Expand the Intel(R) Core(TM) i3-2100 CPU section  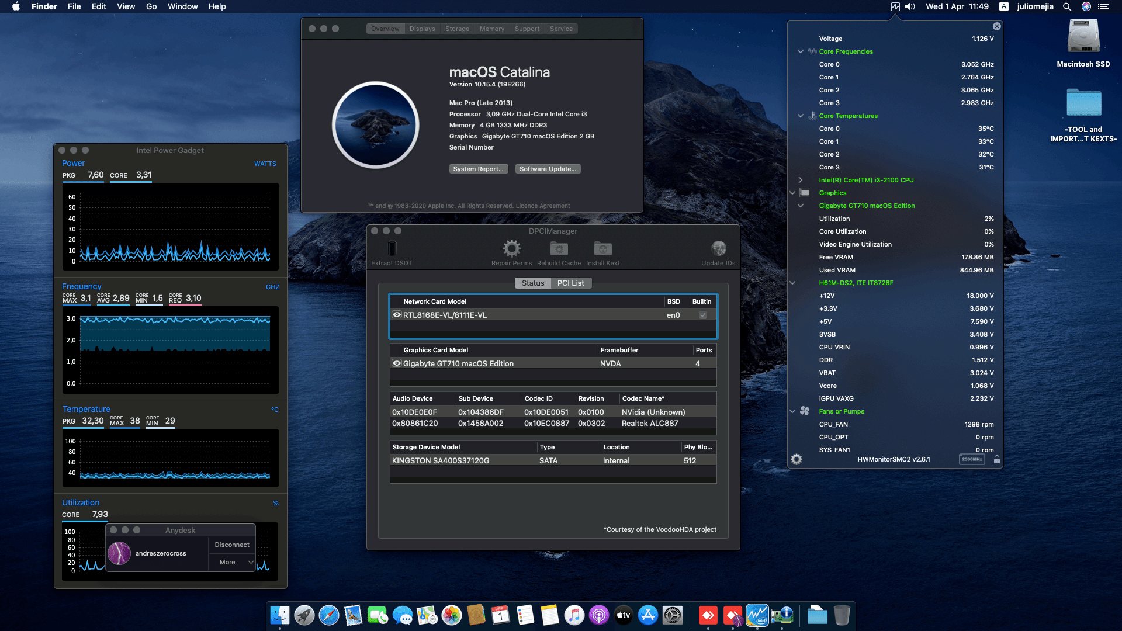[801, 180]
